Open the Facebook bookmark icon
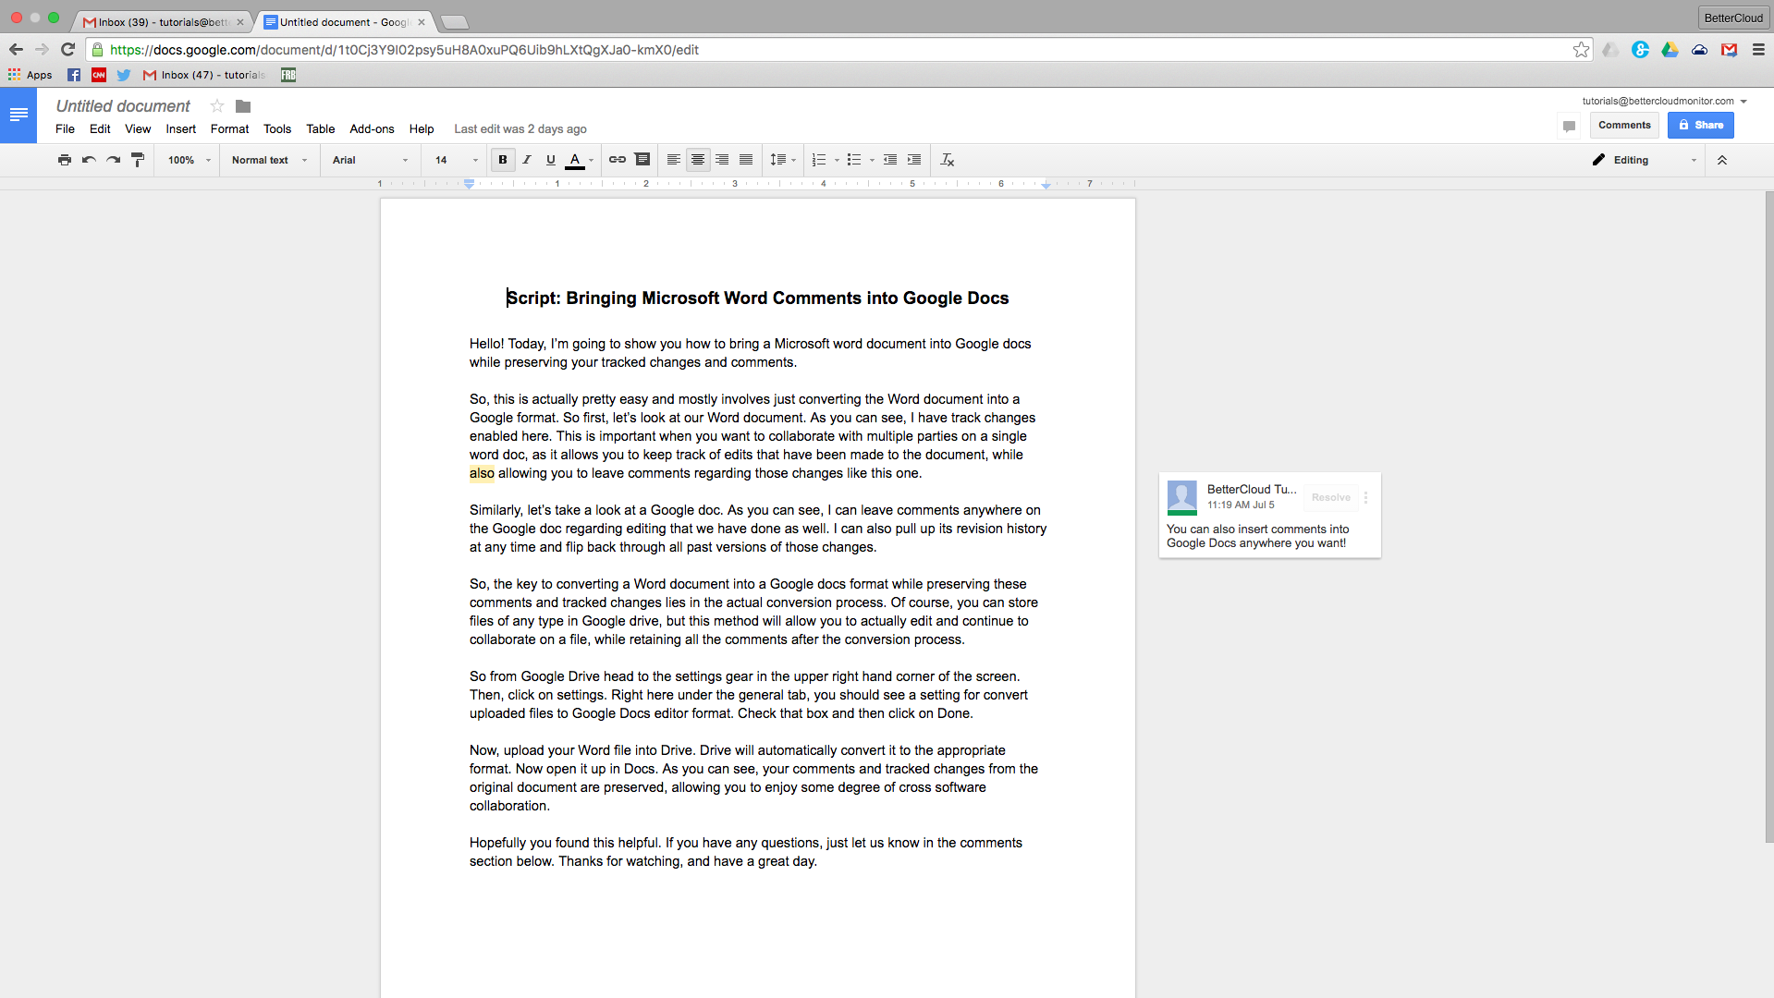Image resolution: width=1774 pixels, height=998 pixels. [x=74, y=75]
